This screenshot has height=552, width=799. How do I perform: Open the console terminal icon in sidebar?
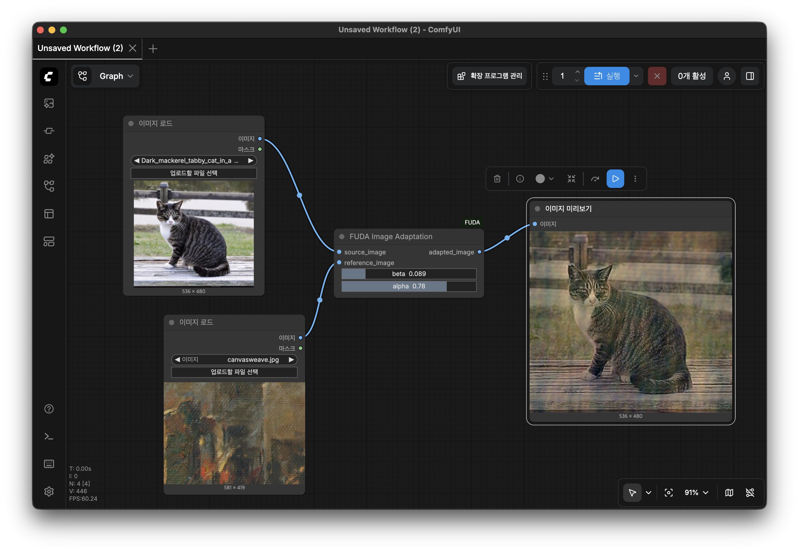(49, 436)
